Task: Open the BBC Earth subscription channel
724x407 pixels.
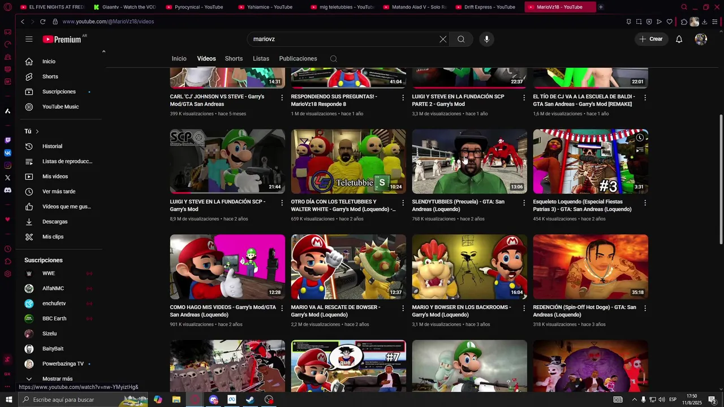Action: [x=54, y=319]
